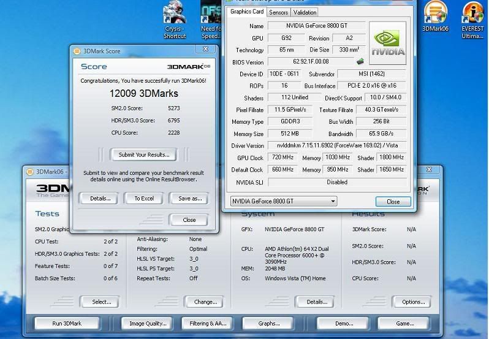Click the HDR/SM3.0 Score value 6795

(x=173, y=120)
